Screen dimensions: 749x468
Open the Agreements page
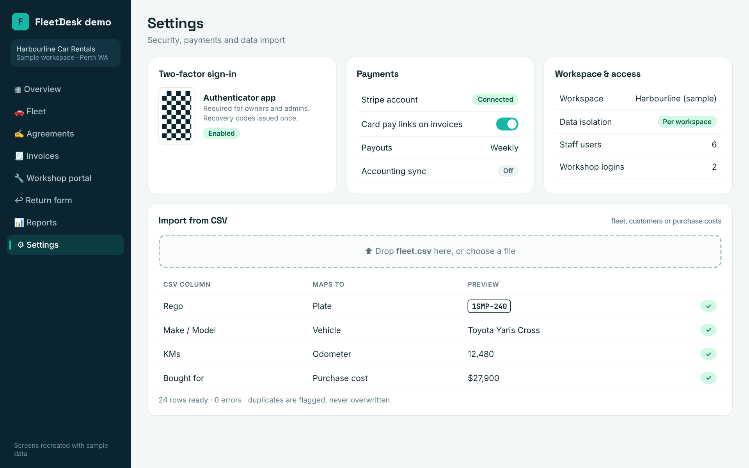(66, 134)
